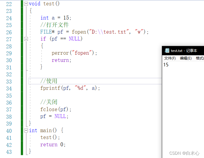Click the 'return;' statement on line 30
204x158 pixels.
[61, 60]
